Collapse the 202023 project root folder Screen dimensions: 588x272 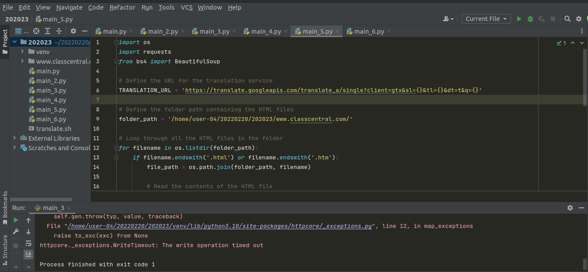point(14,42)
